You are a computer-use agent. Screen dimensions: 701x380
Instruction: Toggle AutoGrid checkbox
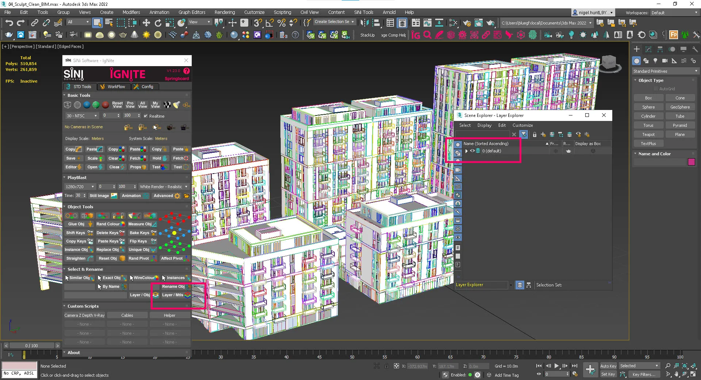[656, 89]
